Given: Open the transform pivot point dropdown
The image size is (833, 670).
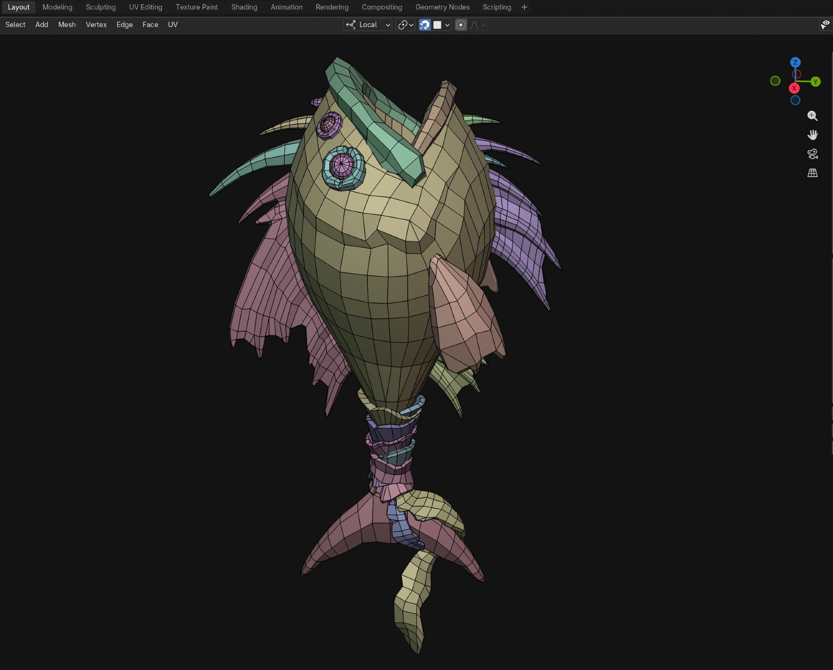Looking at the screenshot, I should (x=405, y=25).
